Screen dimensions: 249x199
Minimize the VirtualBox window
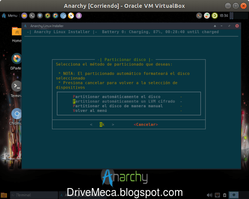[228, 6]
